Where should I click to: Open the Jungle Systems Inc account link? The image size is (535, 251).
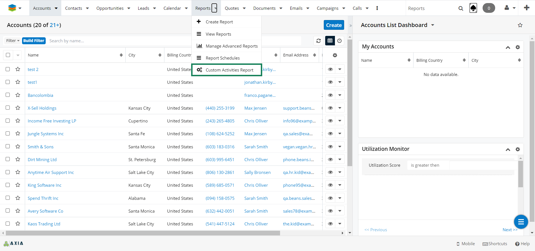[x=46, y=134]
